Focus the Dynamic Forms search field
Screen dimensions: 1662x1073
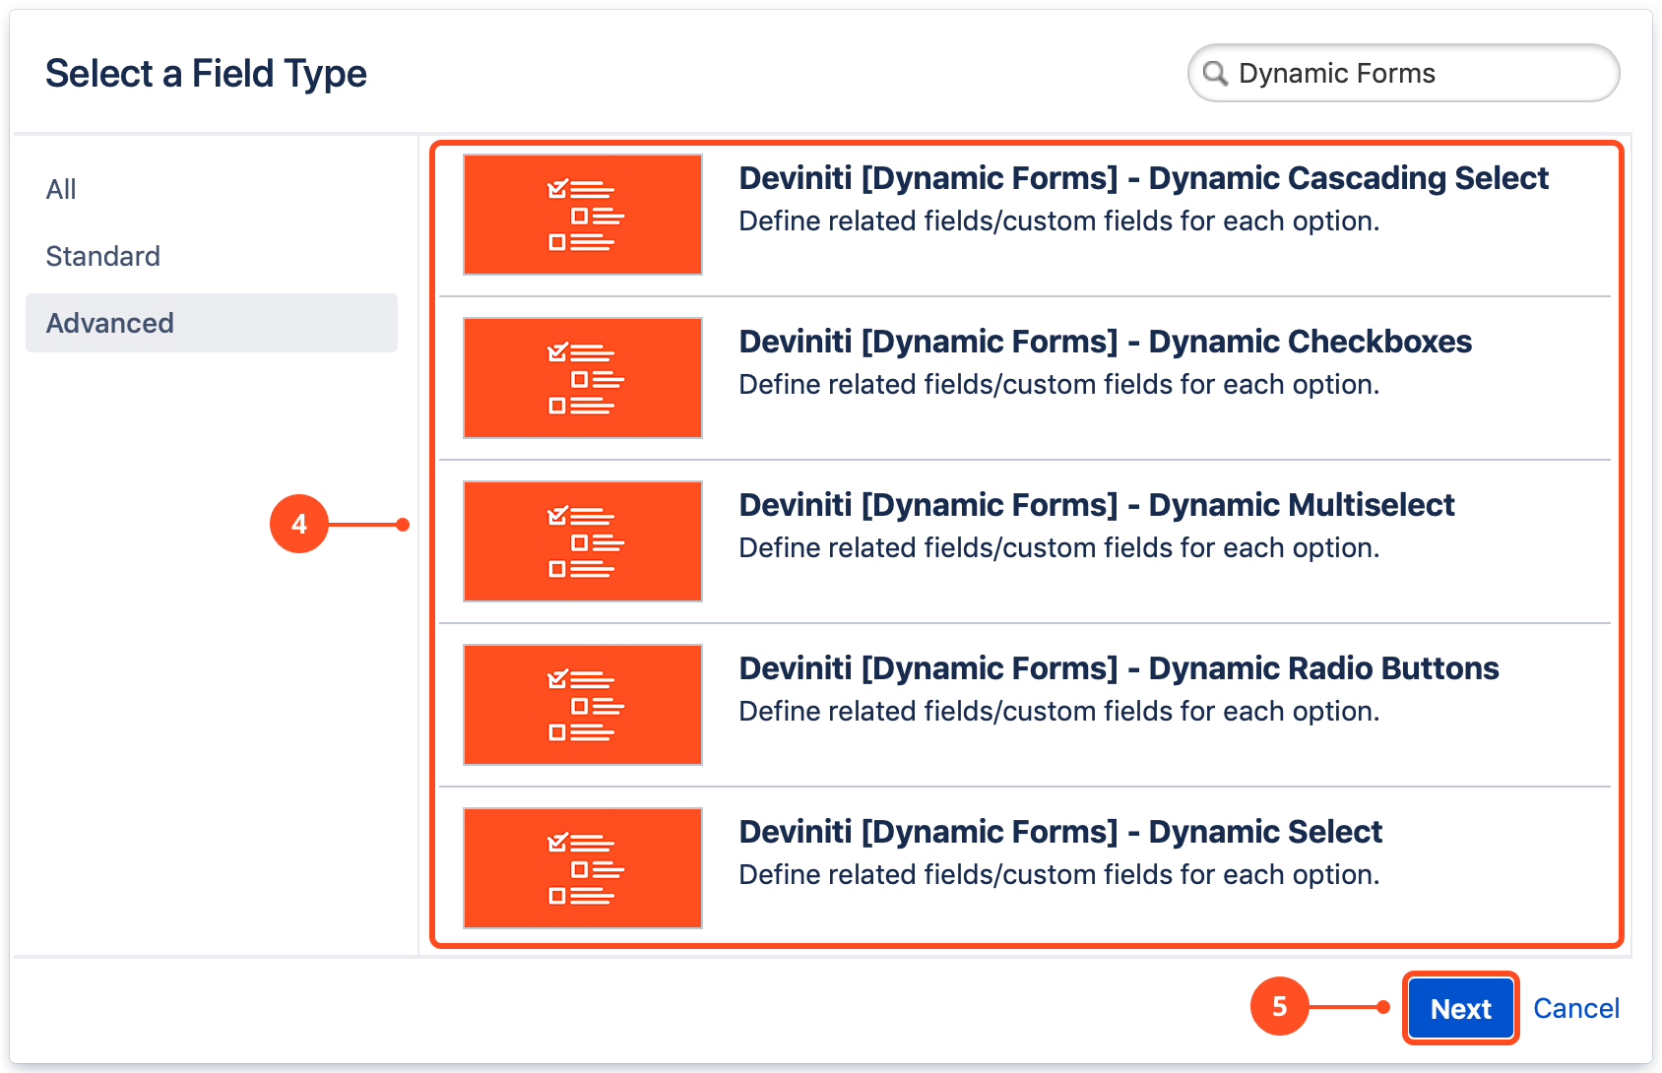point(1418,74)
